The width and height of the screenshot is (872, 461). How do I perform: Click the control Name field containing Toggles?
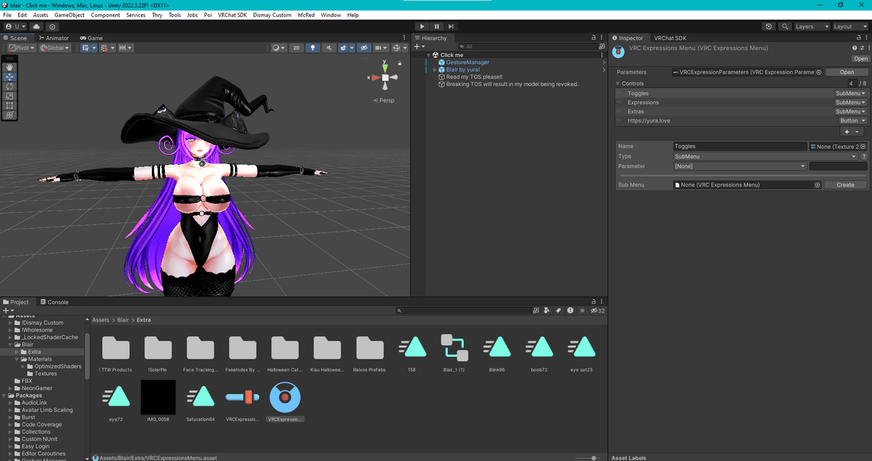tap(740, 146)
